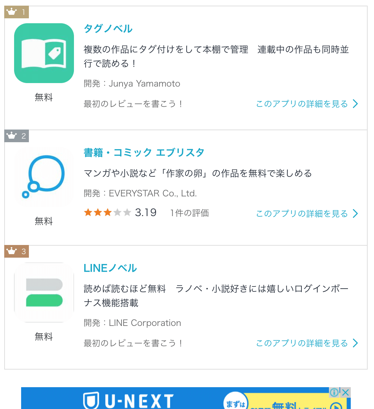Open the エブリスタ blue bubble app icon
Screen dimensions: 374x409
pyautogui.click(x=44, y=177)
